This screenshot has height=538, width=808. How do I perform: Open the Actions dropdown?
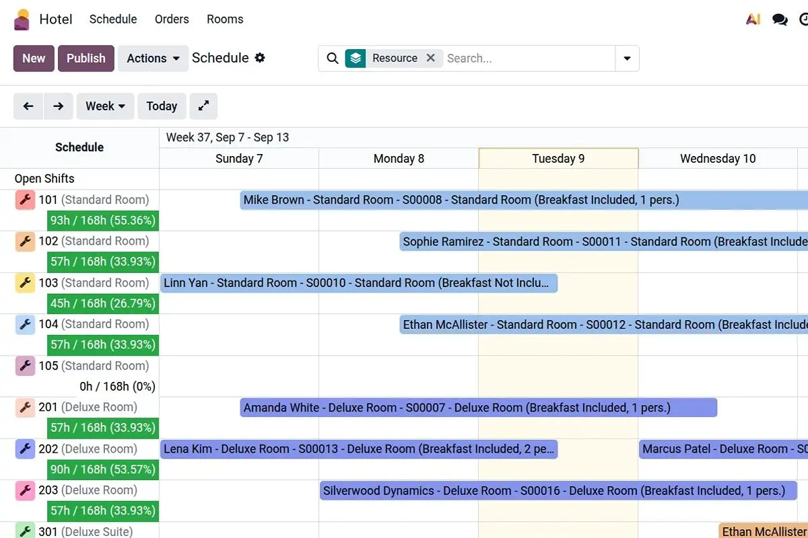153,59
